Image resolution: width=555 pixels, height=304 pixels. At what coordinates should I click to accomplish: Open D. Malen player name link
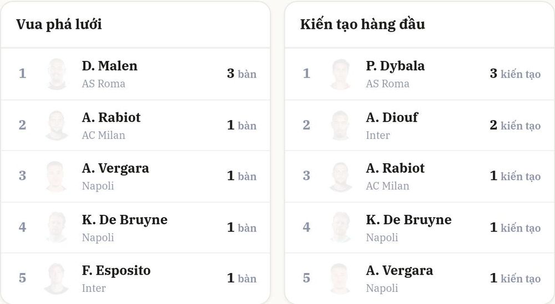pos(109,66)
